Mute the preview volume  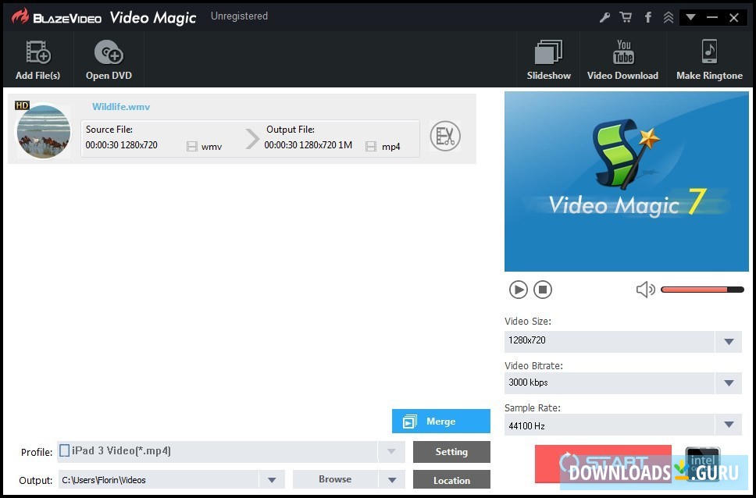pos(646,290)
